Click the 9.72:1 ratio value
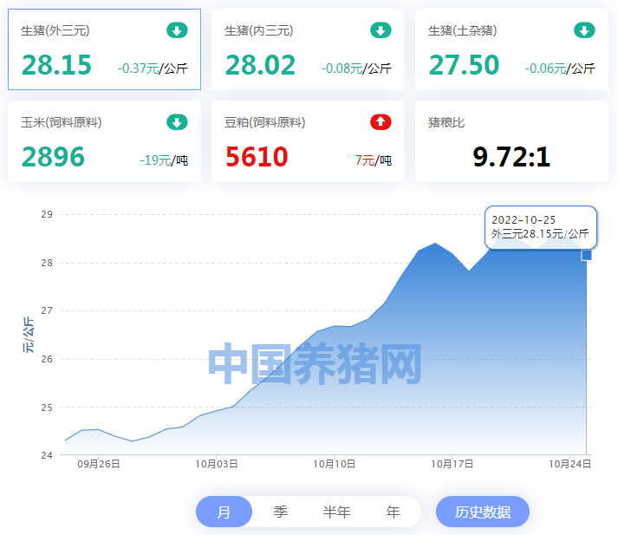Screen dimensions: 618x535 (511, 157)
